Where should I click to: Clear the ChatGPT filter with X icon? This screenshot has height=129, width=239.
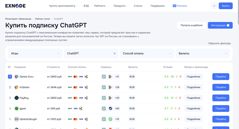click(x=114, y=54)
